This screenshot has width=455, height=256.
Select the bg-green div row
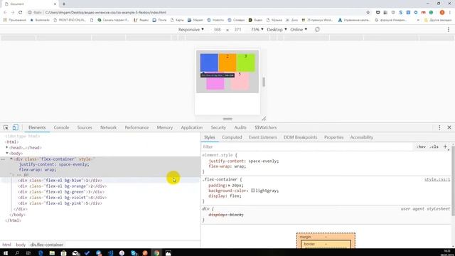[100, 192]
